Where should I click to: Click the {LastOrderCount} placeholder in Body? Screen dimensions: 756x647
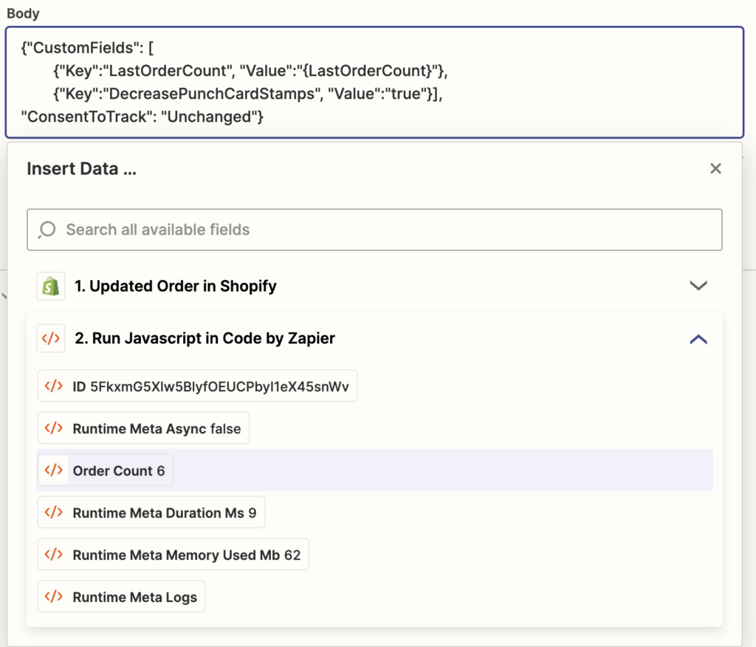click(x=368, y=71)
